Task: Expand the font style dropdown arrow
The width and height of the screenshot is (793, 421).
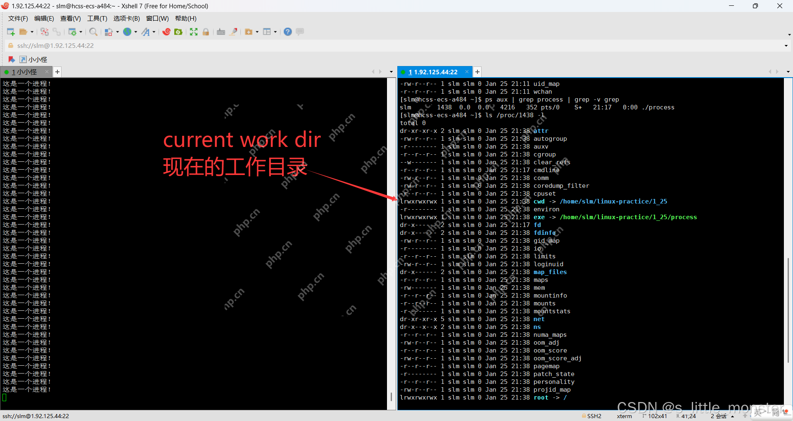Action: pyautogui.click(x=154, y=32)
